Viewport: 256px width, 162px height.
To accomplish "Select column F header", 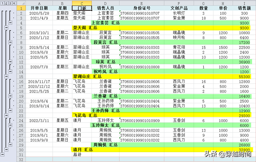I will (x=179, y=3).
